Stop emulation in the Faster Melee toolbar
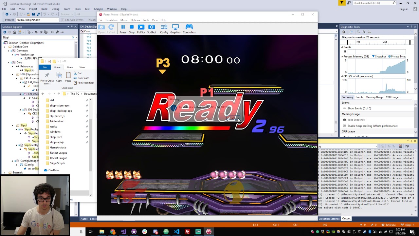 (132, 29)
